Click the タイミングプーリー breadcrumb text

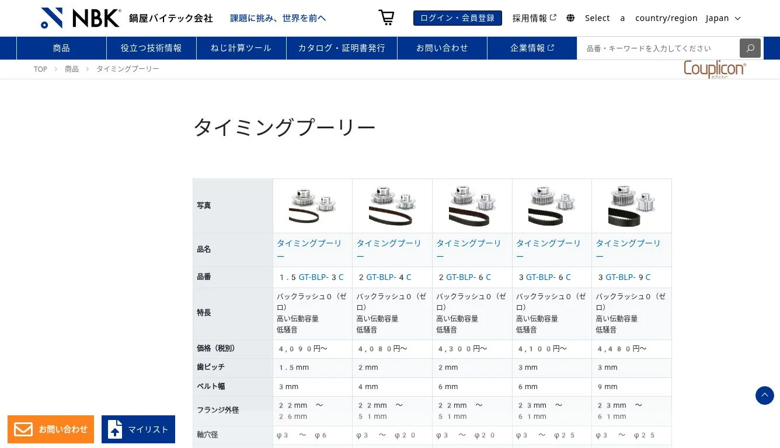coord(128,69)
